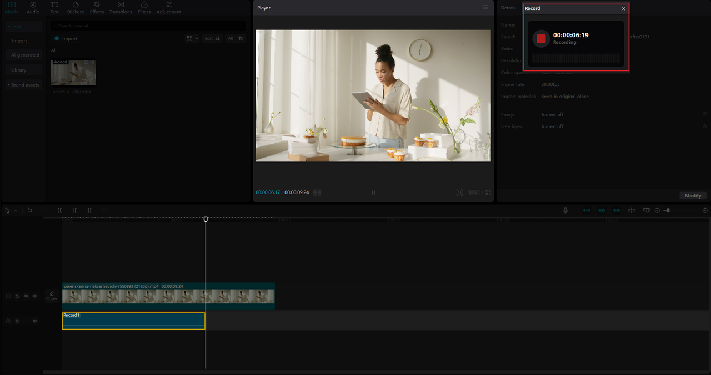711x375 pixels.
Task: Open the Effects tab
Action: pyautogui.click(x=97, y=7)
